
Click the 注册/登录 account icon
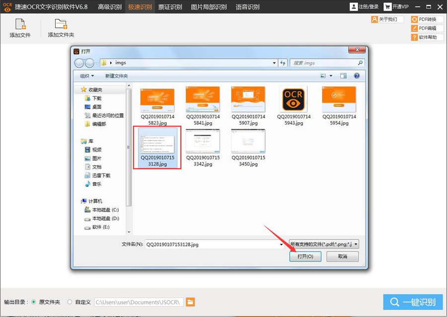(364, 6)
